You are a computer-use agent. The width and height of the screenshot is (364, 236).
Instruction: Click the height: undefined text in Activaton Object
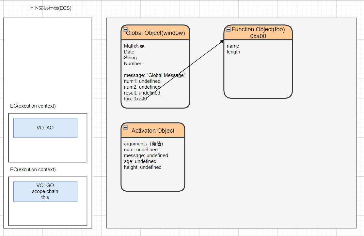(x=143, y=167)
